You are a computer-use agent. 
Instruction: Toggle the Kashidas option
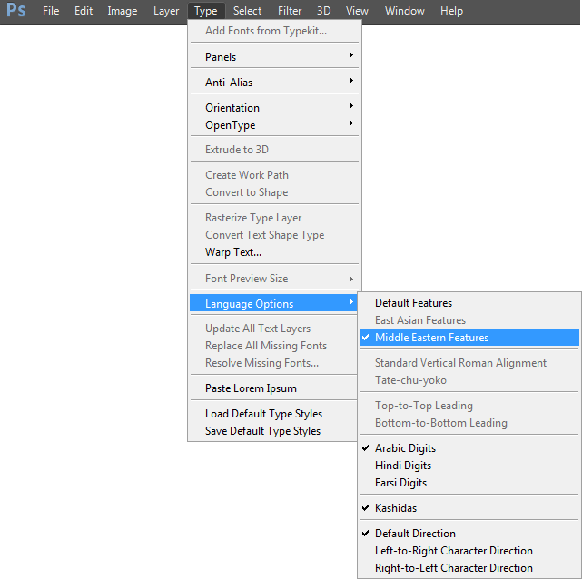click(x=396, y=508)
